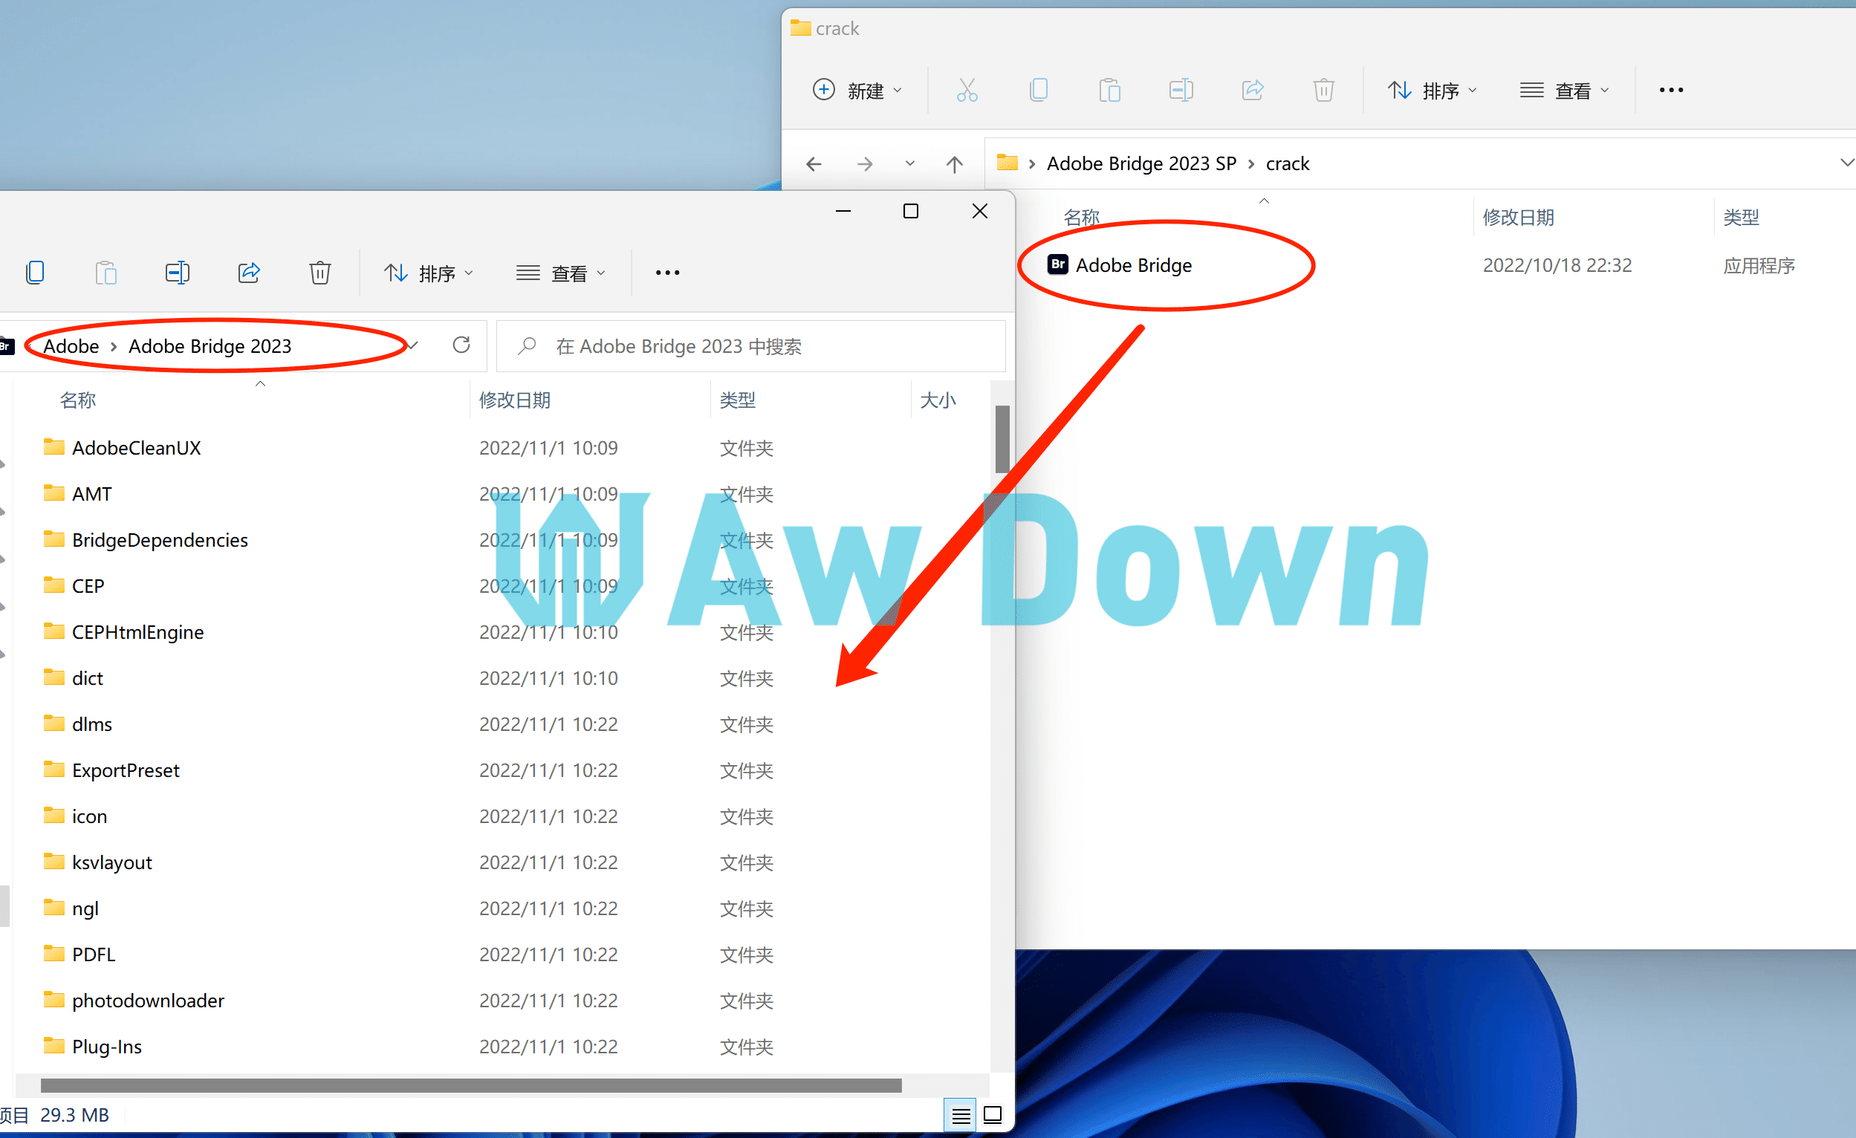Screen dimensions: 1856x1138
Task: Switch to details view in the status bar
Action: pyautogui.click(x=961, y=1116)
